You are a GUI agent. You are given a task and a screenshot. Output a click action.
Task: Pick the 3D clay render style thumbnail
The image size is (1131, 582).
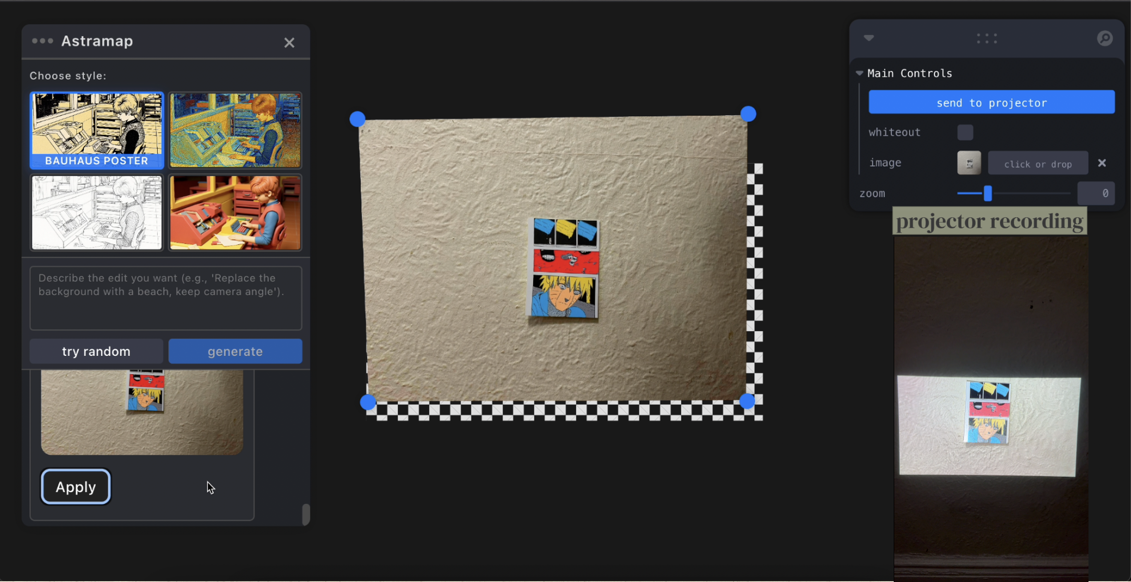click(235, 213)
